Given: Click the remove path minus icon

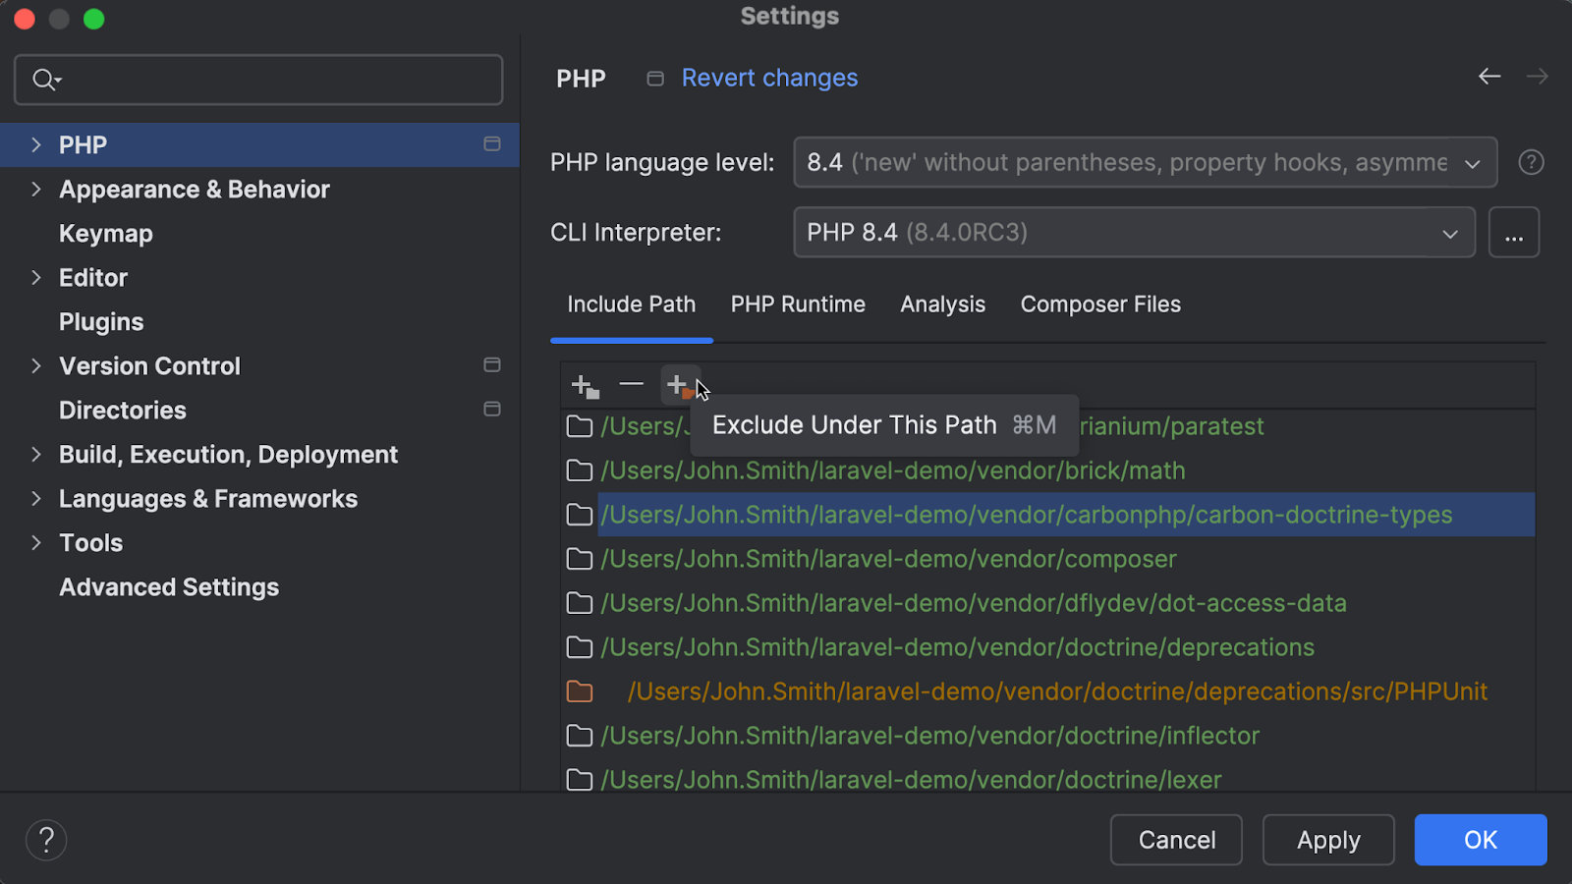Looking at the screenshot, I should pyautogui.click(x=631, y=385).
